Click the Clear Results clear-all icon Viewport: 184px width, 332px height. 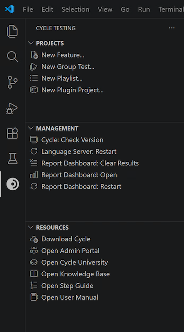pos(34,163)
